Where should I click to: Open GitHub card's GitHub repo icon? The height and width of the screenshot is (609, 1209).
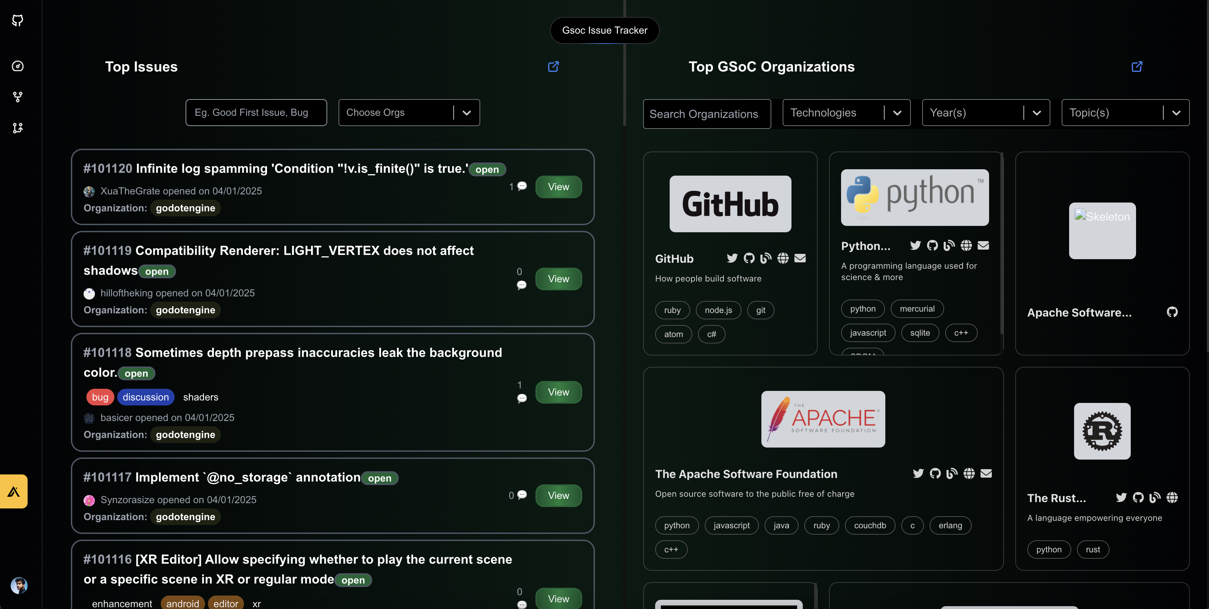749,258
